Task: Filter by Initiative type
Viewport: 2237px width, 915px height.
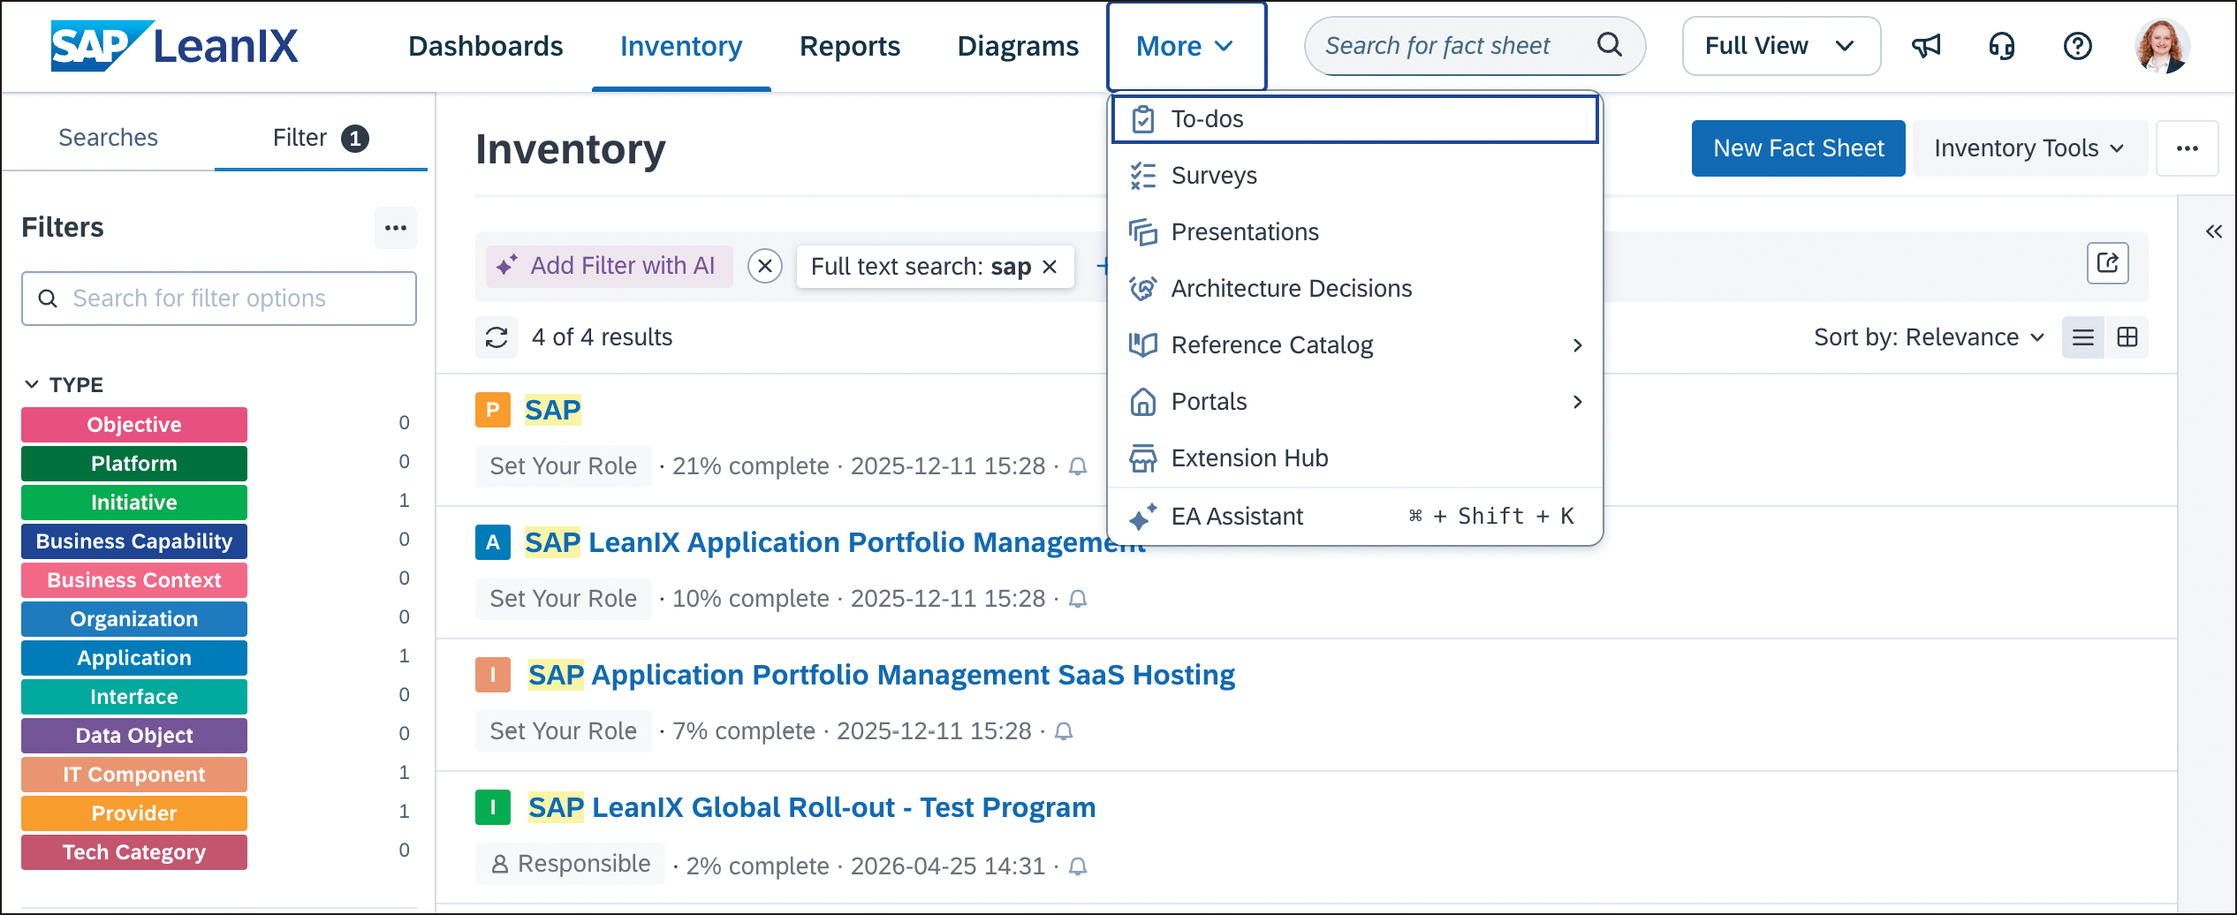Action: coord(134,503)
